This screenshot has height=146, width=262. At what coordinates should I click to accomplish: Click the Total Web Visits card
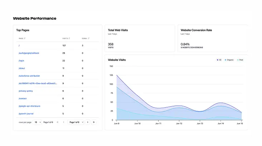pos(140,38)
